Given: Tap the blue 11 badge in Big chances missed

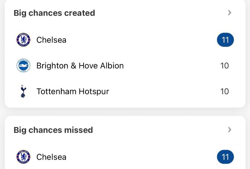Looking at the screenshot, I should (x=225, y=157).
